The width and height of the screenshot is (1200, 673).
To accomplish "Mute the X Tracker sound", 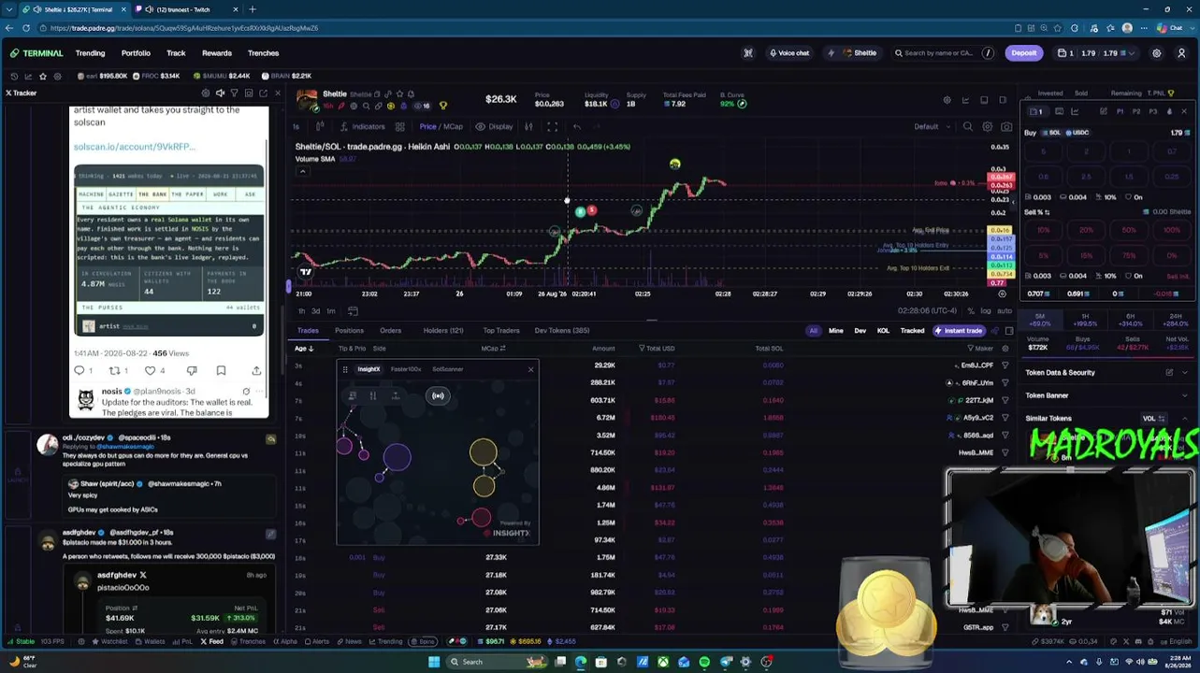I will (x=220, y=93).
